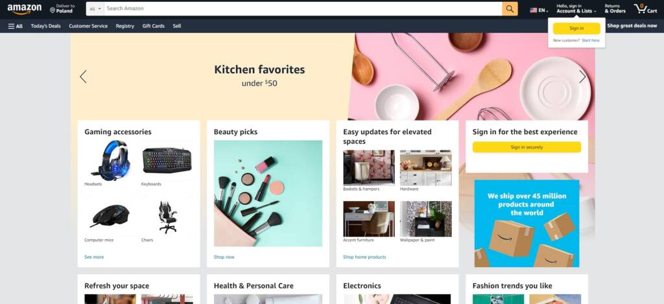Click the Deliver to Poland location pin

[x=53, y=10]
